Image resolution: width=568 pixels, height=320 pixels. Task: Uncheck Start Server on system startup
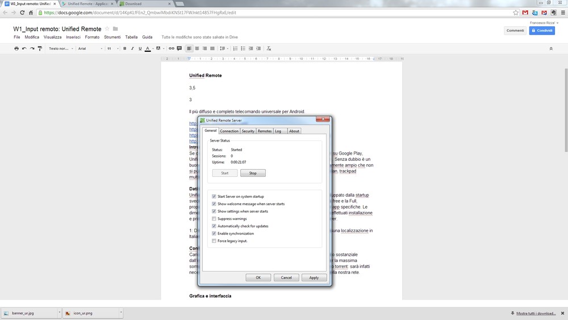pos(214,197)
